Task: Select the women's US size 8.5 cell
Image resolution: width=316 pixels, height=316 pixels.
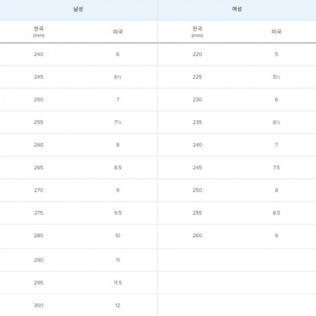Action: [276, 213]
